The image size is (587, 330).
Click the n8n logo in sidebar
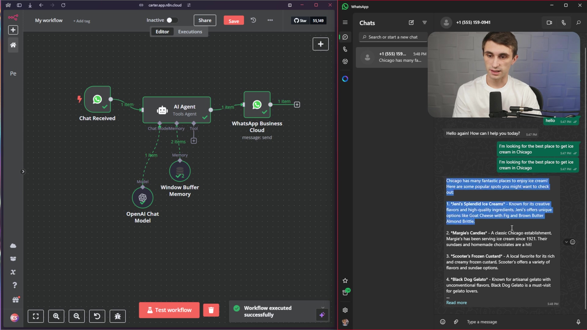tap(13, 17)
